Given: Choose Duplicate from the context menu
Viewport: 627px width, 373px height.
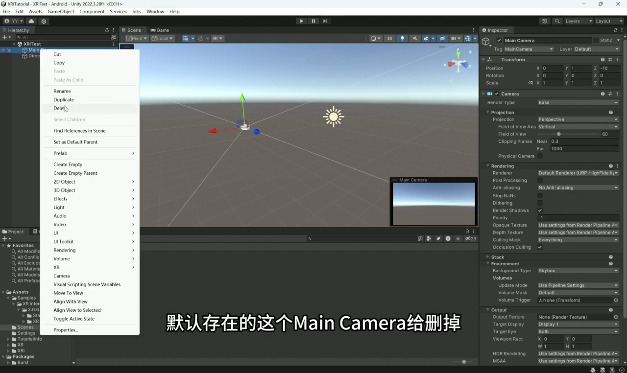Looking at the screenshot, I should point(90,99).
